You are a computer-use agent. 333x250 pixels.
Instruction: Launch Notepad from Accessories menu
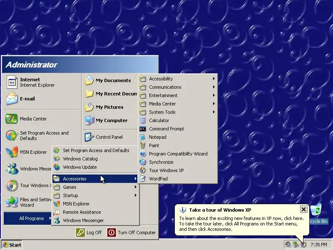(178, 137)
